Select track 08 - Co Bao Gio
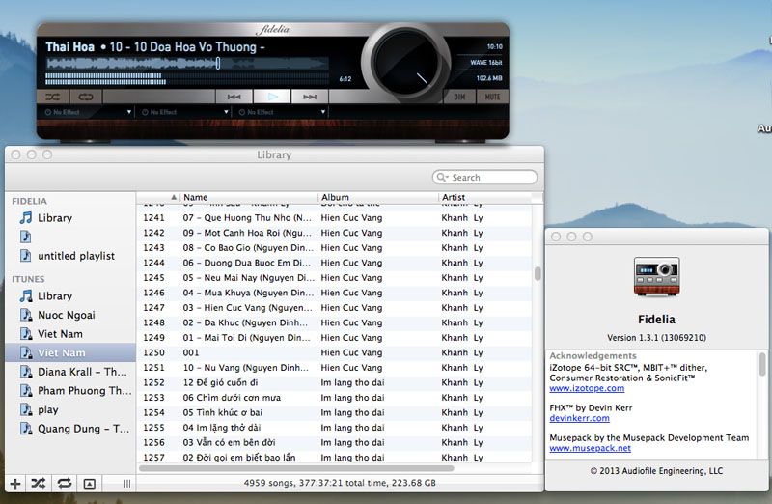The width and height of the screenshot is (772, 504). pyautogui.click(x=334, y=248)
